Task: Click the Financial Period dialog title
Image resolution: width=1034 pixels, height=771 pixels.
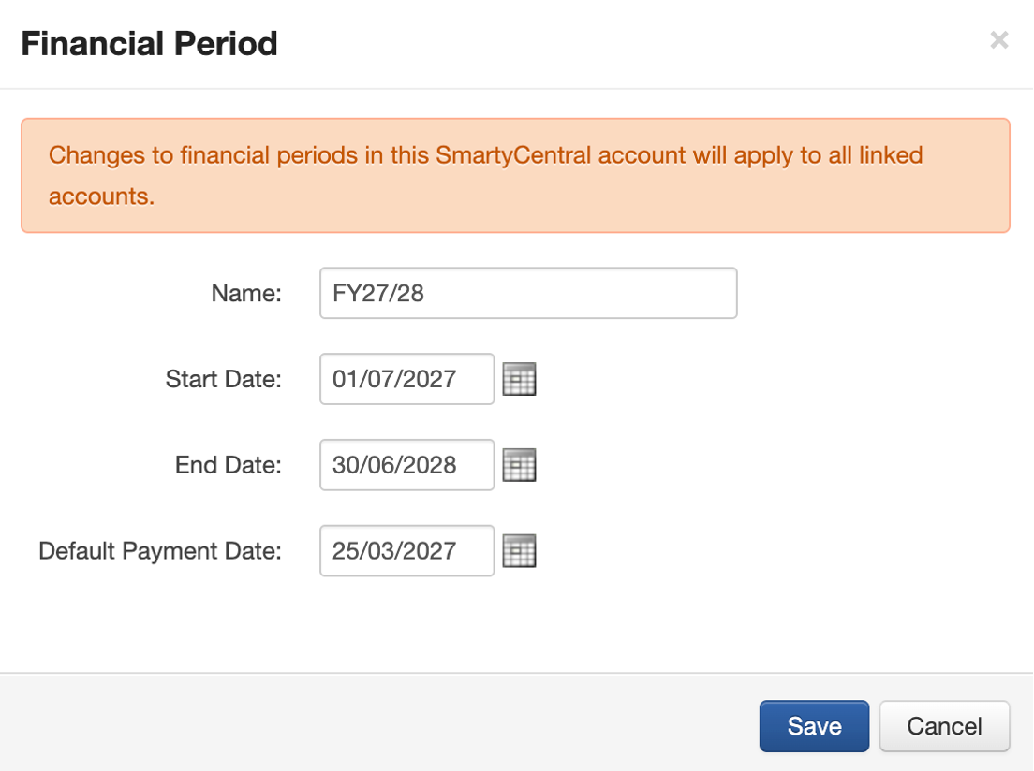Action: (150, 44)
